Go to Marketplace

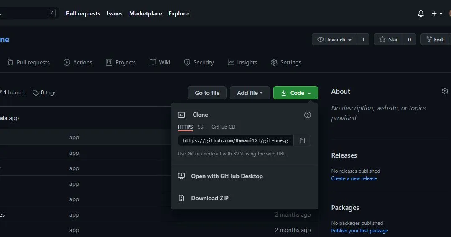pyautogui.click(x=145, y=13)
